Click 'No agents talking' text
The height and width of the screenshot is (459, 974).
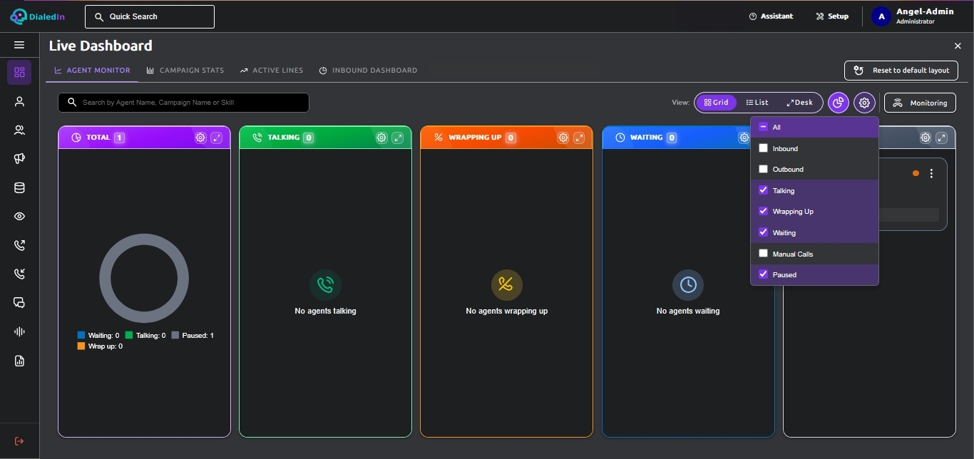point(325,311)
